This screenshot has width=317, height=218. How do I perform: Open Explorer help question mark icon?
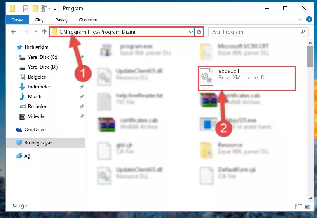tap(309, 19)
